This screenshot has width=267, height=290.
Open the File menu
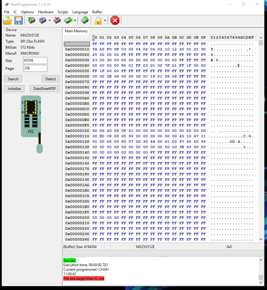(7, 12)
